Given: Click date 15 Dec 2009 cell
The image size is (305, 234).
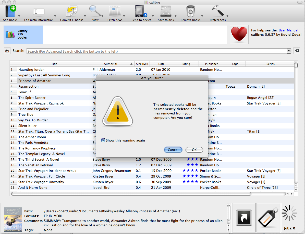Looking at the screenshot, I should (161, 171).
